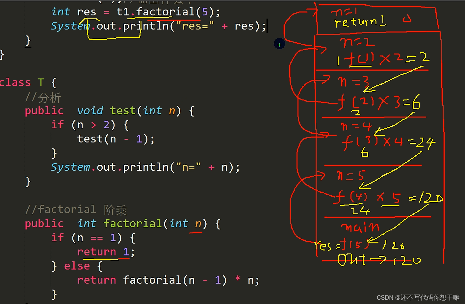The image size is (465, 304).
Task: Click the number 2 in 'if (n > 2)'
Action: [x=106, y=125]
